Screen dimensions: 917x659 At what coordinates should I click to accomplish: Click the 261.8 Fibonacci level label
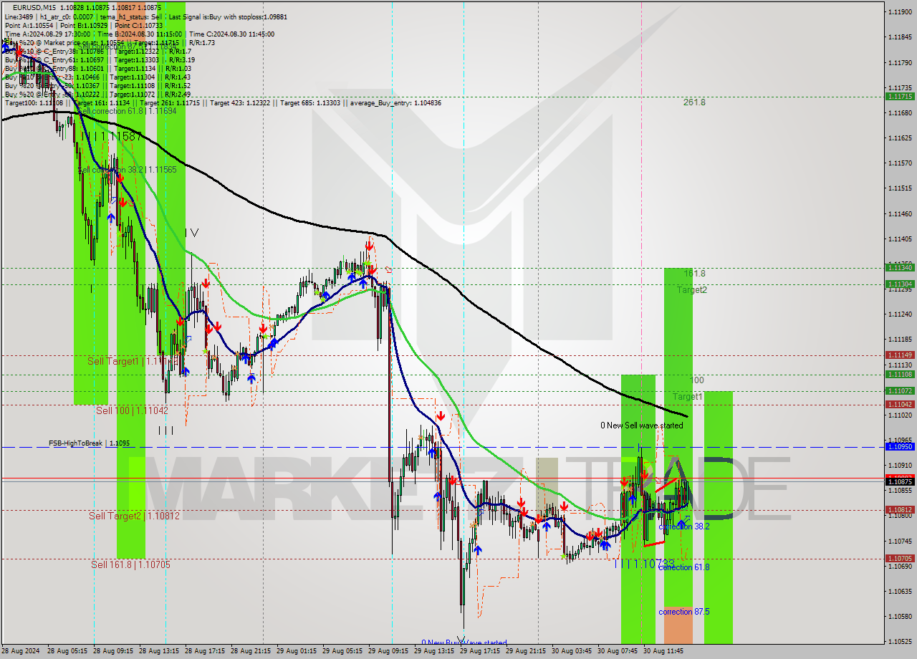click(x=693, y=102)
